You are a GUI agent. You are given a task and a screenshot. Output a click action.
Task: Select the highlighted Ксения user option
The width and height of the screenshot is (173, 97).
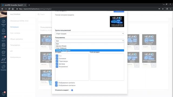click(x=89, y=50)
